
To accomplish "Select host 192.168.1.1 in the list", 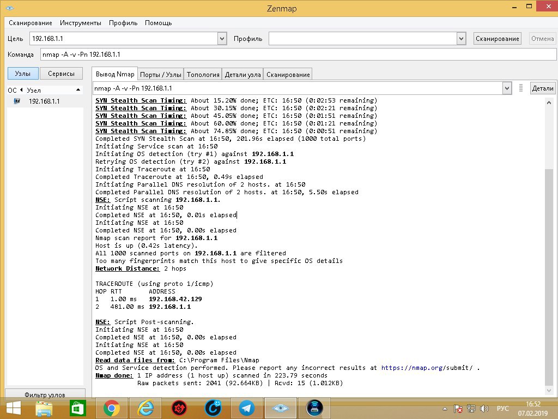I will click(44, 101).
